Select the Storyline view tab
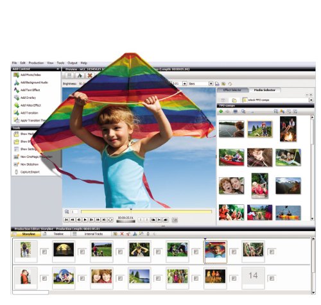The height and width of the screenshot is (305, 321). (x=26, y=234)
